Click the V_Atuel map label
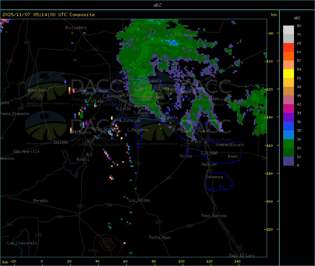 click(180, 129)
